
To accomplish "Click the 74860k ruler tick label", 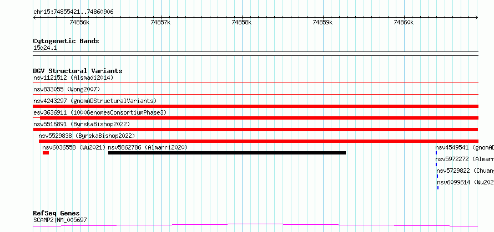I will pyautogui.click(x=404, y=22).
